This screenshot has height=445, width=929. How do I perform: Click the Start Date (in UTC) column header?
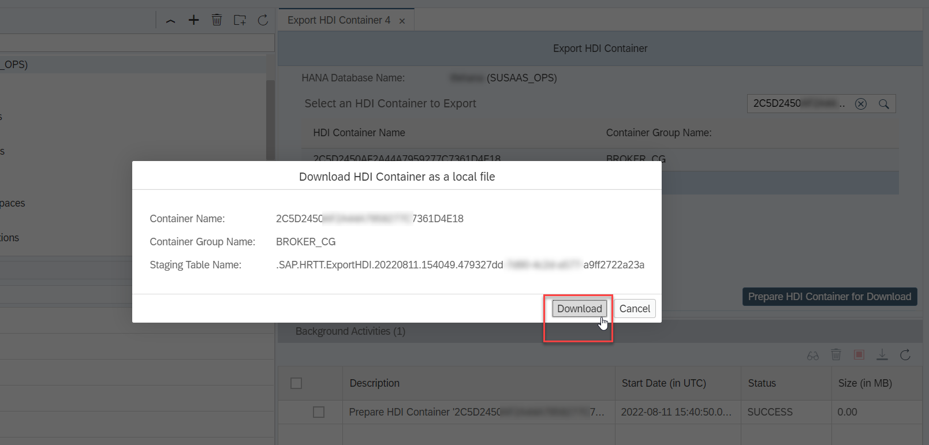tap(678, 383)
